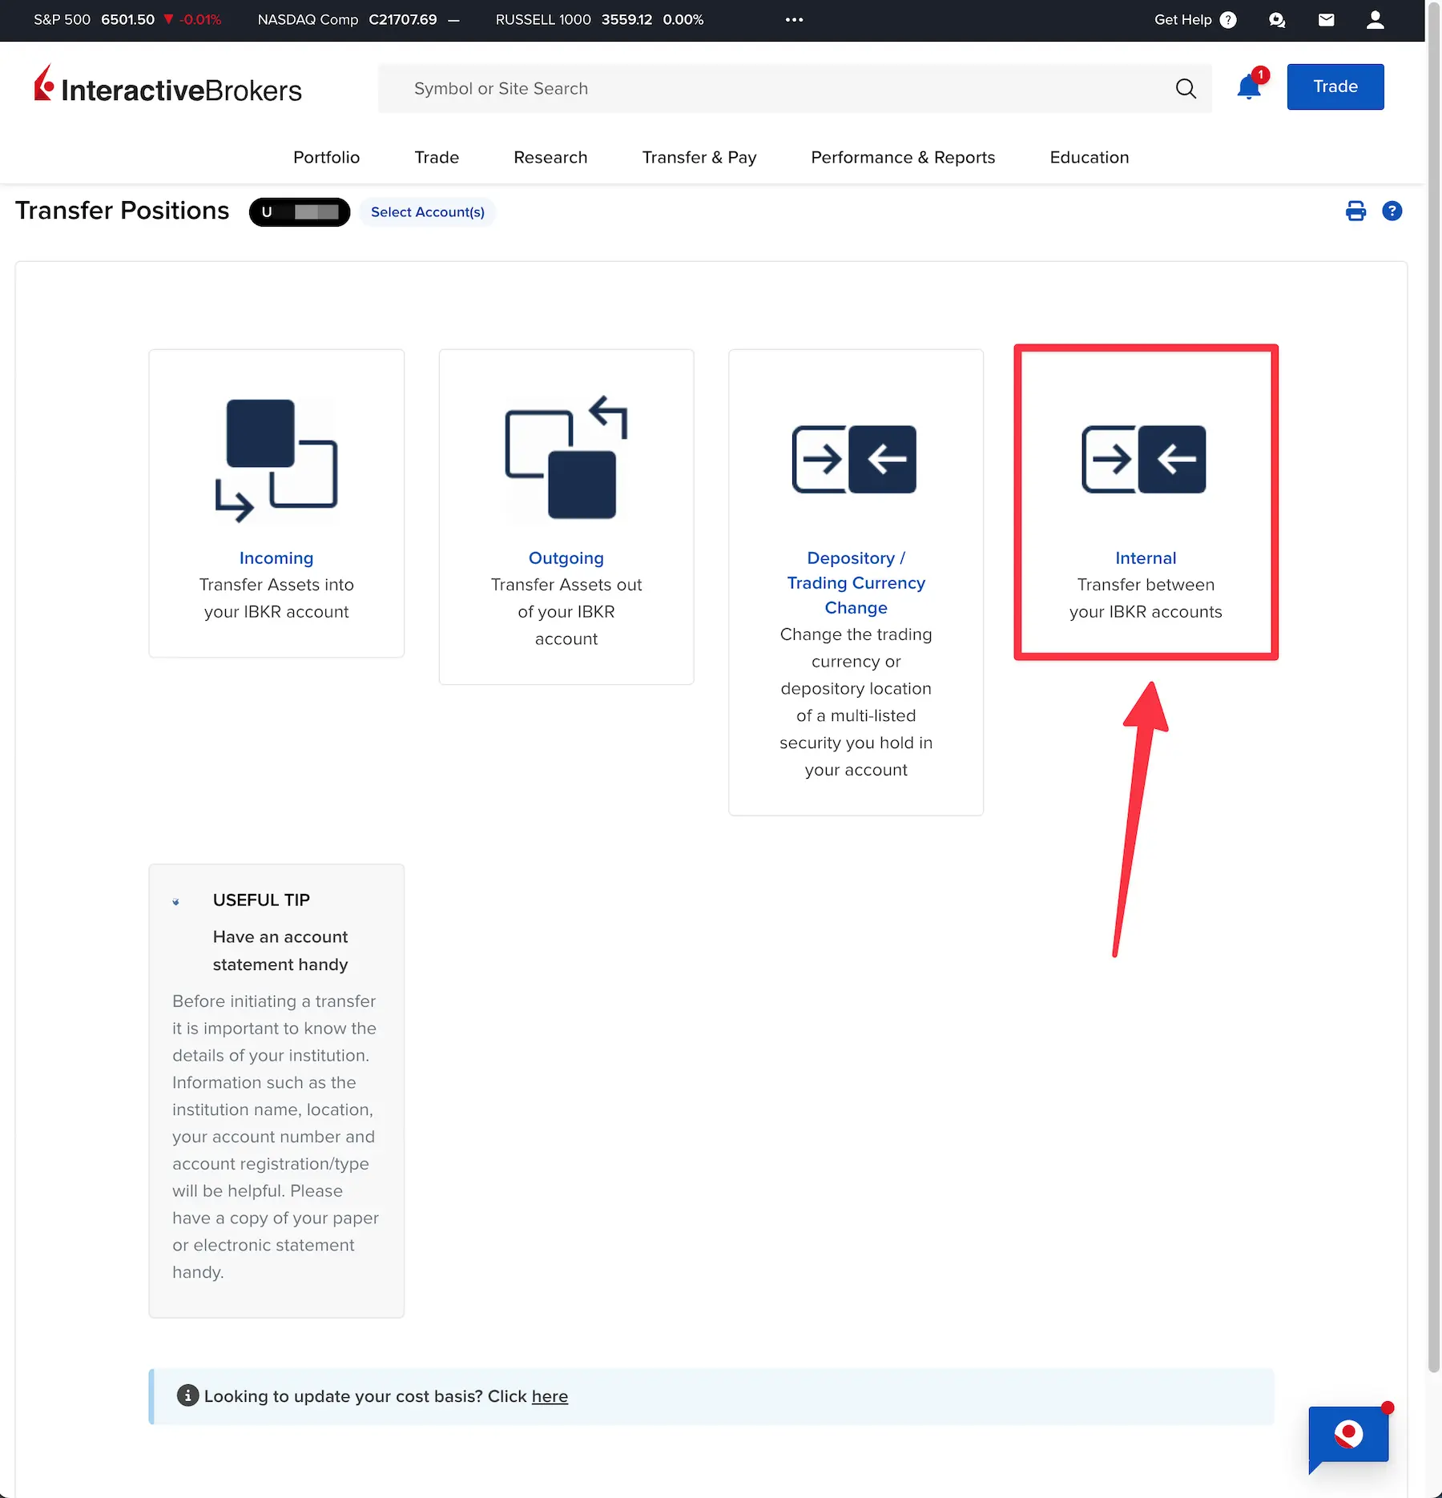Open the Research menu
The image size is (1442, 1498).
[x=550, y=157]
